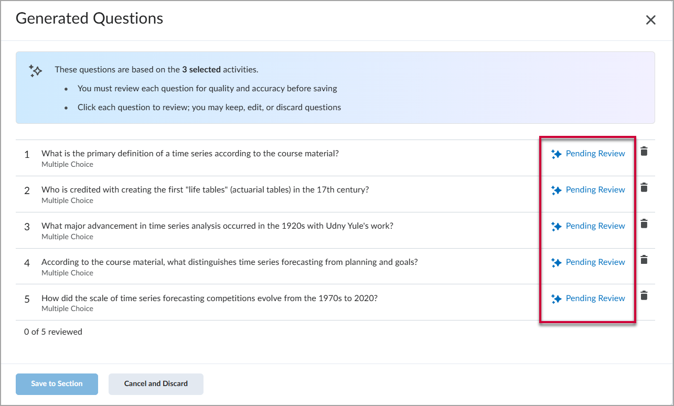
Task: Click 'Multiple Choice' label under question 1
Action: coord(67,165)
